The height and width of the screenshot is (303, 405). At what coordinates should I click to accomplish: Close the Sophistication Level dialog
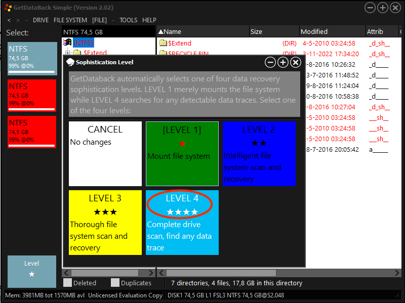pyautogui.click(x=296, y=62)
